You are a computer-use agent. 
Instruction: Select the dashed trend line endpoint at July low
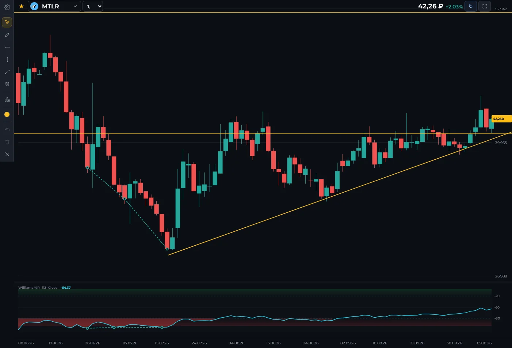tap(167, 249)
